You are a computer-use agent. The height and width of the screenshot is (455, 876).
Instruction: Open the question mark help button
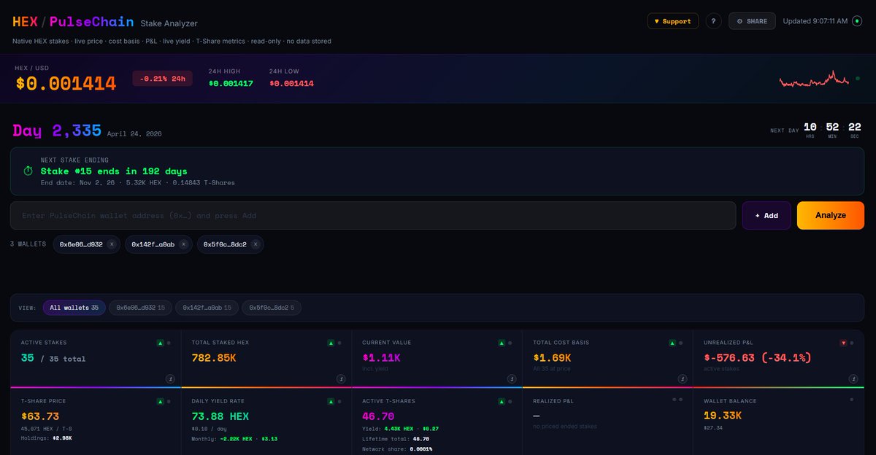coord(713,21)
